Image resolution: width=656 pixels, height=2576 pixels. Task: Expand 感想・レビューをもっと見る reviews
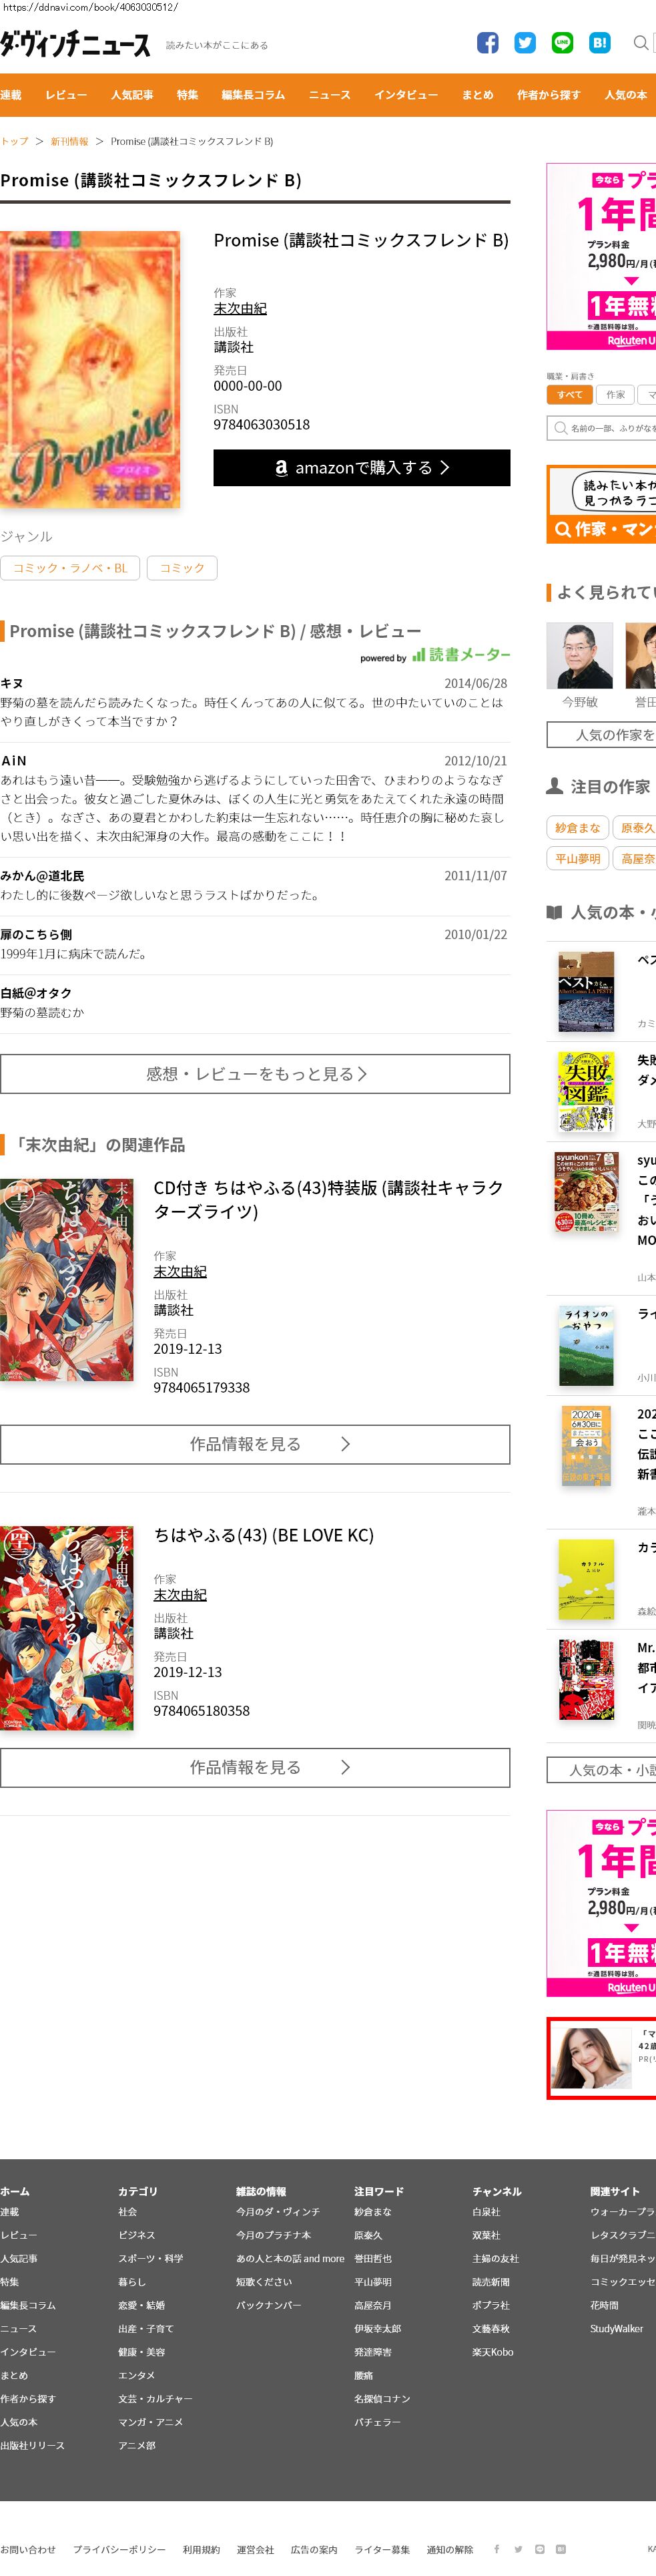coord(256,1073)
